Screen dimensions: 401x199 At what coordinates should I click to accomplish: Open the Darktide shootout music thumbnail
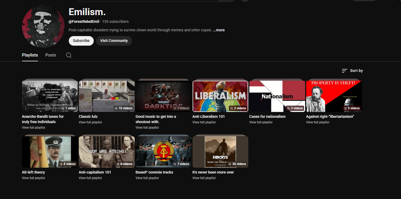(x=163, y=96)
